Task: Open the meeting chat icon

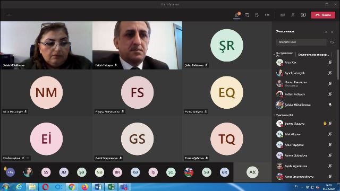Action: (246, 15)
